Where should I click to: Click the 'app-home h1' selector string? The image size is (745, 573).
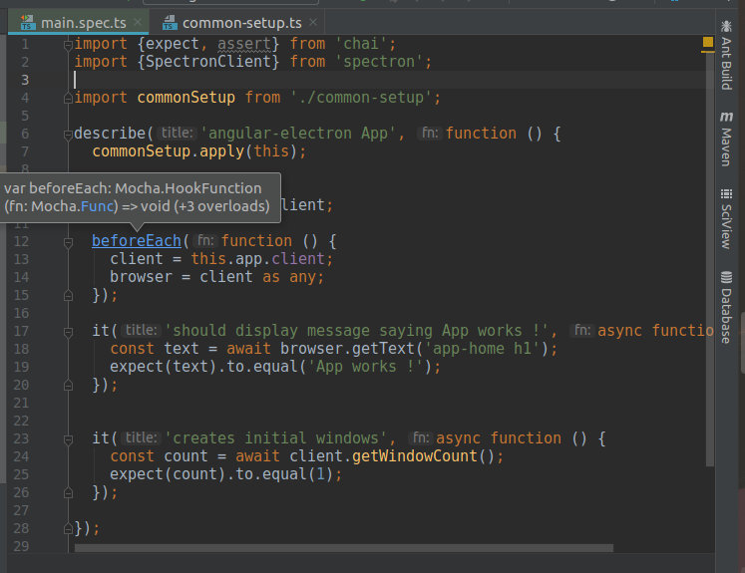coord(483,349)
